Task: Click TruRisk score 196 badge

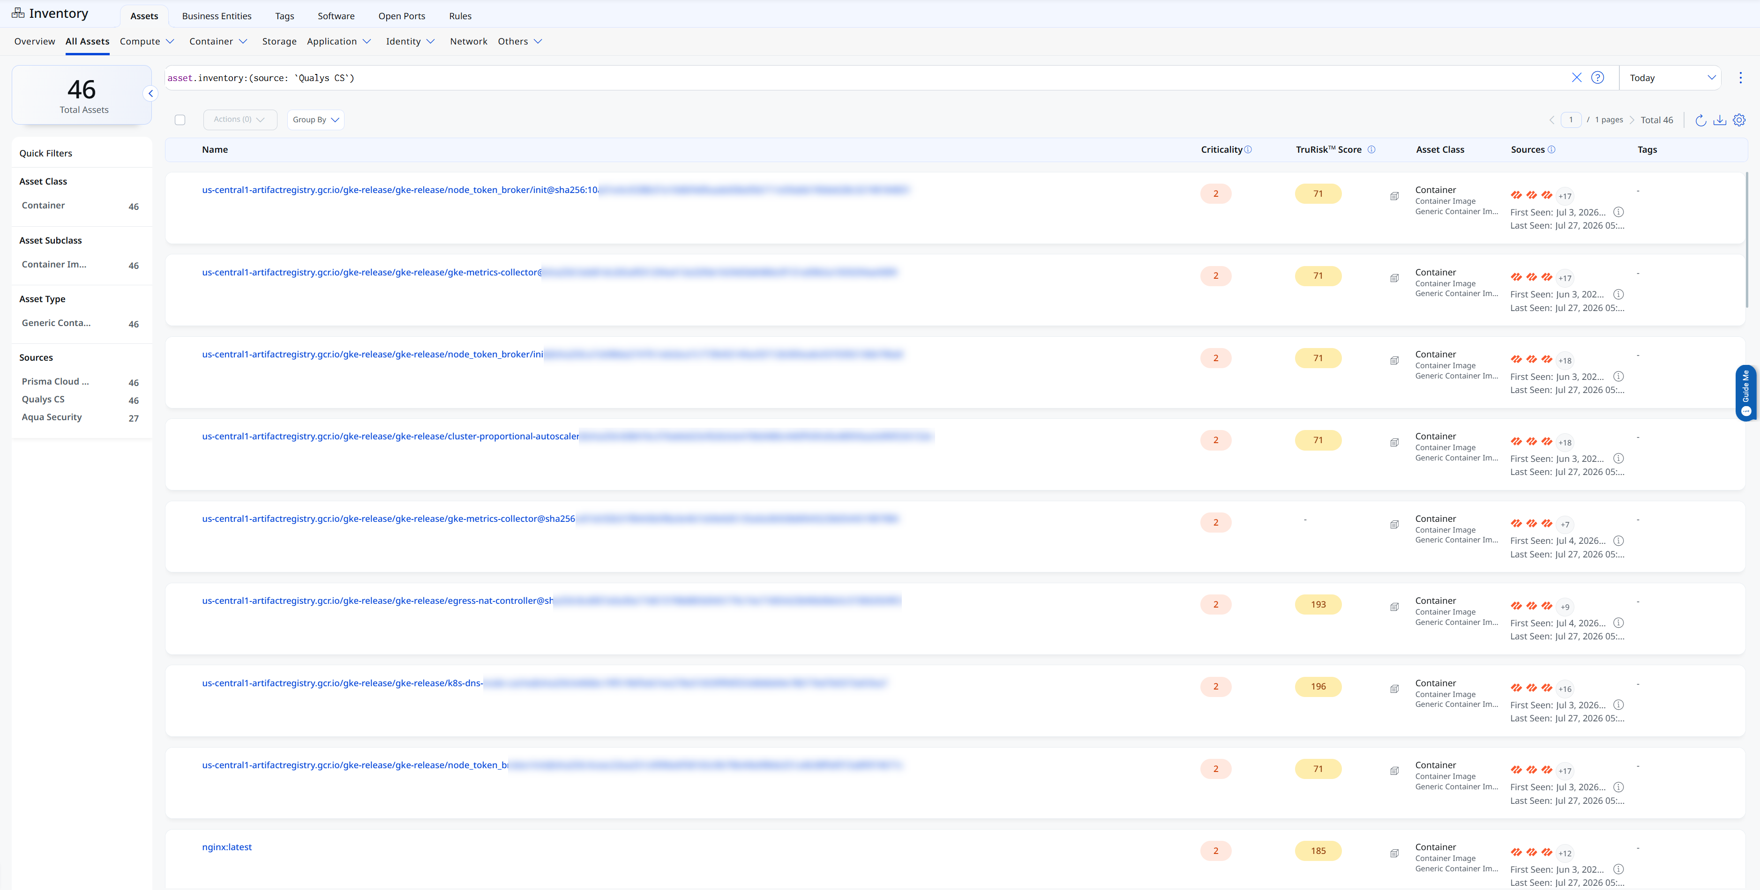Action: (x=1318, y=686)
